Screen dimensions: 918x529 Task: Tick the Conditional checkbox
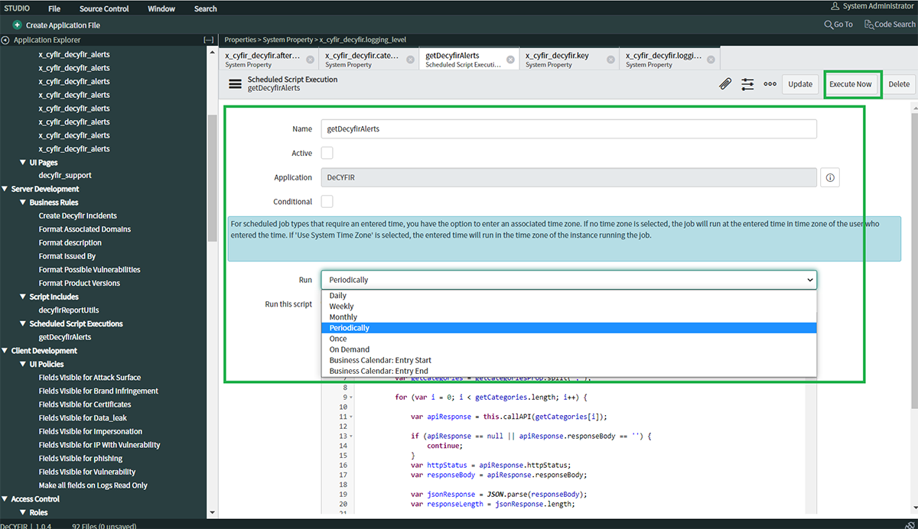[x=327, y=202]
